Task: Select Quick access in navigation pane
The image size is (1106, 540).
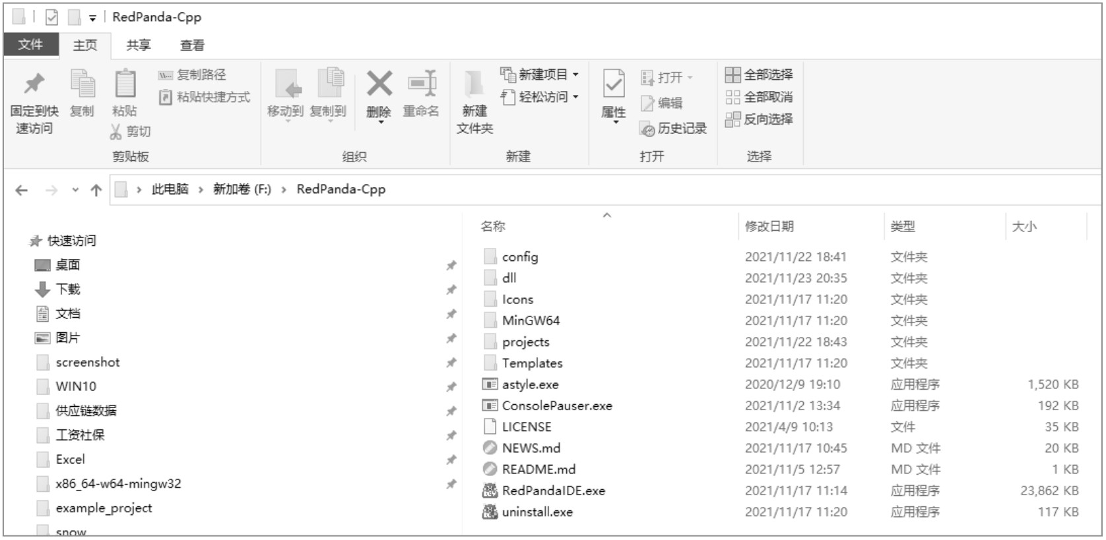Action: pos(63,241)
